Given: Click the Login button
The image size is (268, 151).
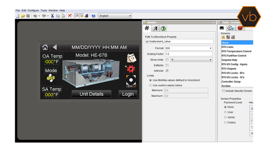Looking at the screenshot, I should (x=128, y=94).
